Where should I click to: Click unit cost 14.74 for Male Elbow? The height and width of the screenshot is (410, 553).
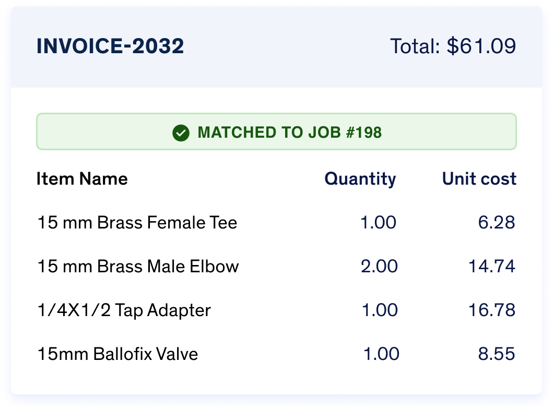pos(492,266)
